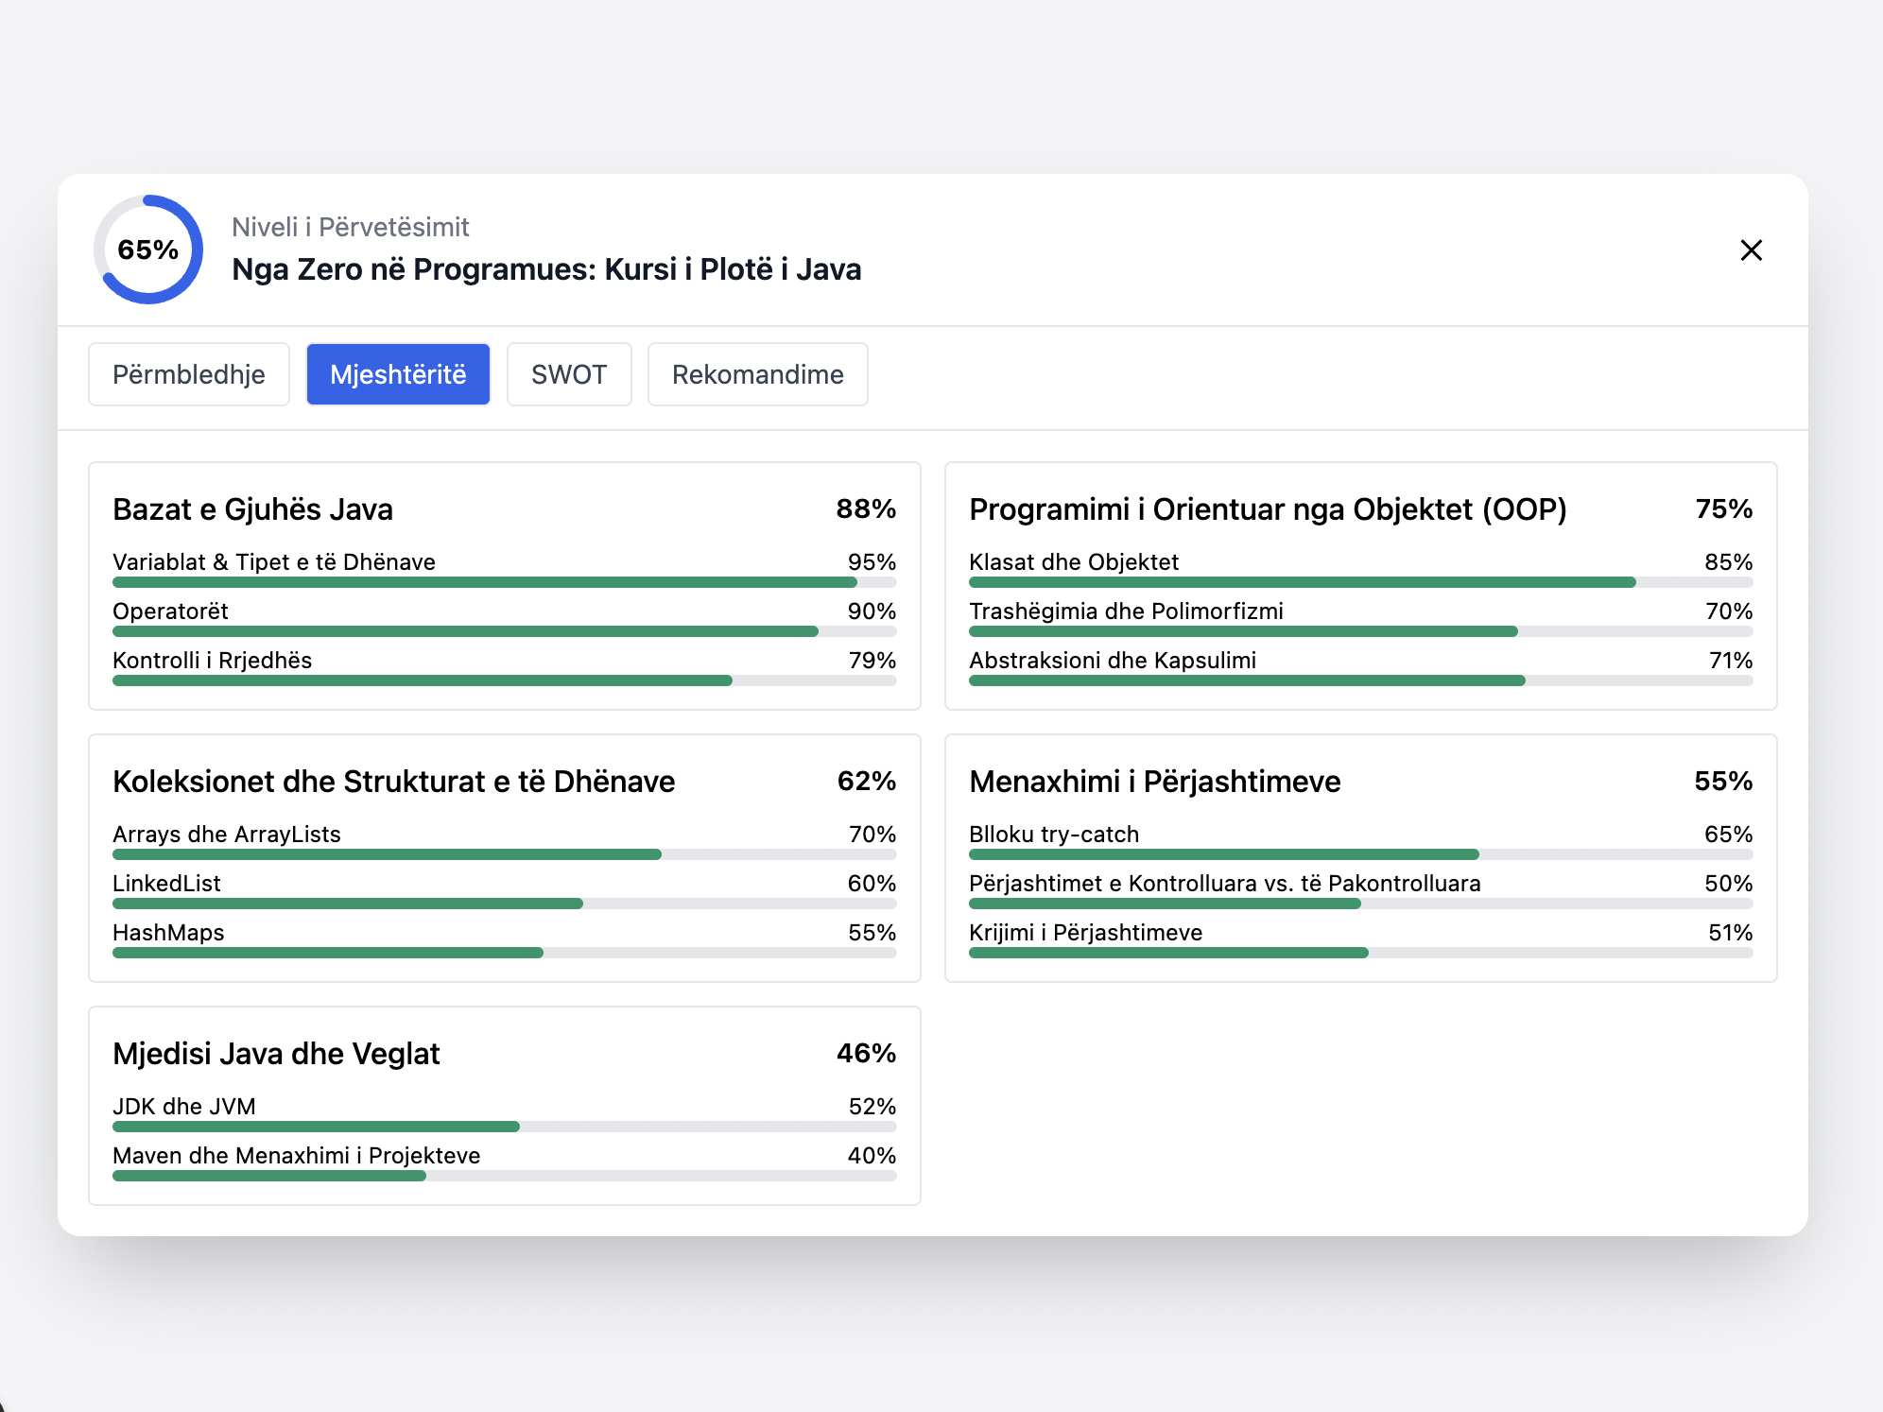Go to the Rekomandime tab
This screenshot has width=1883, height=1412.
pos(758,374)
